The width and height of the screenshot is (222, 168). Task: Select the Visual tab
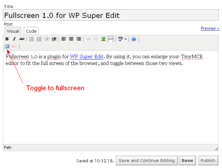click(13, 31)
